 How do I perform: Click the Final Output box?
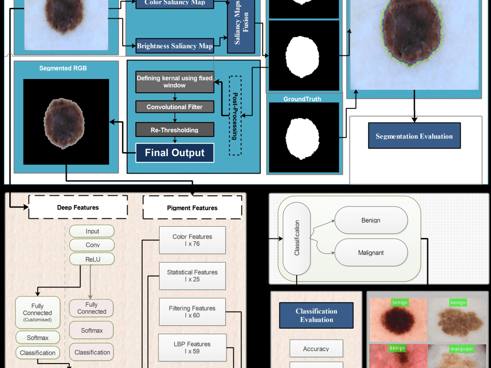point(175,153)
